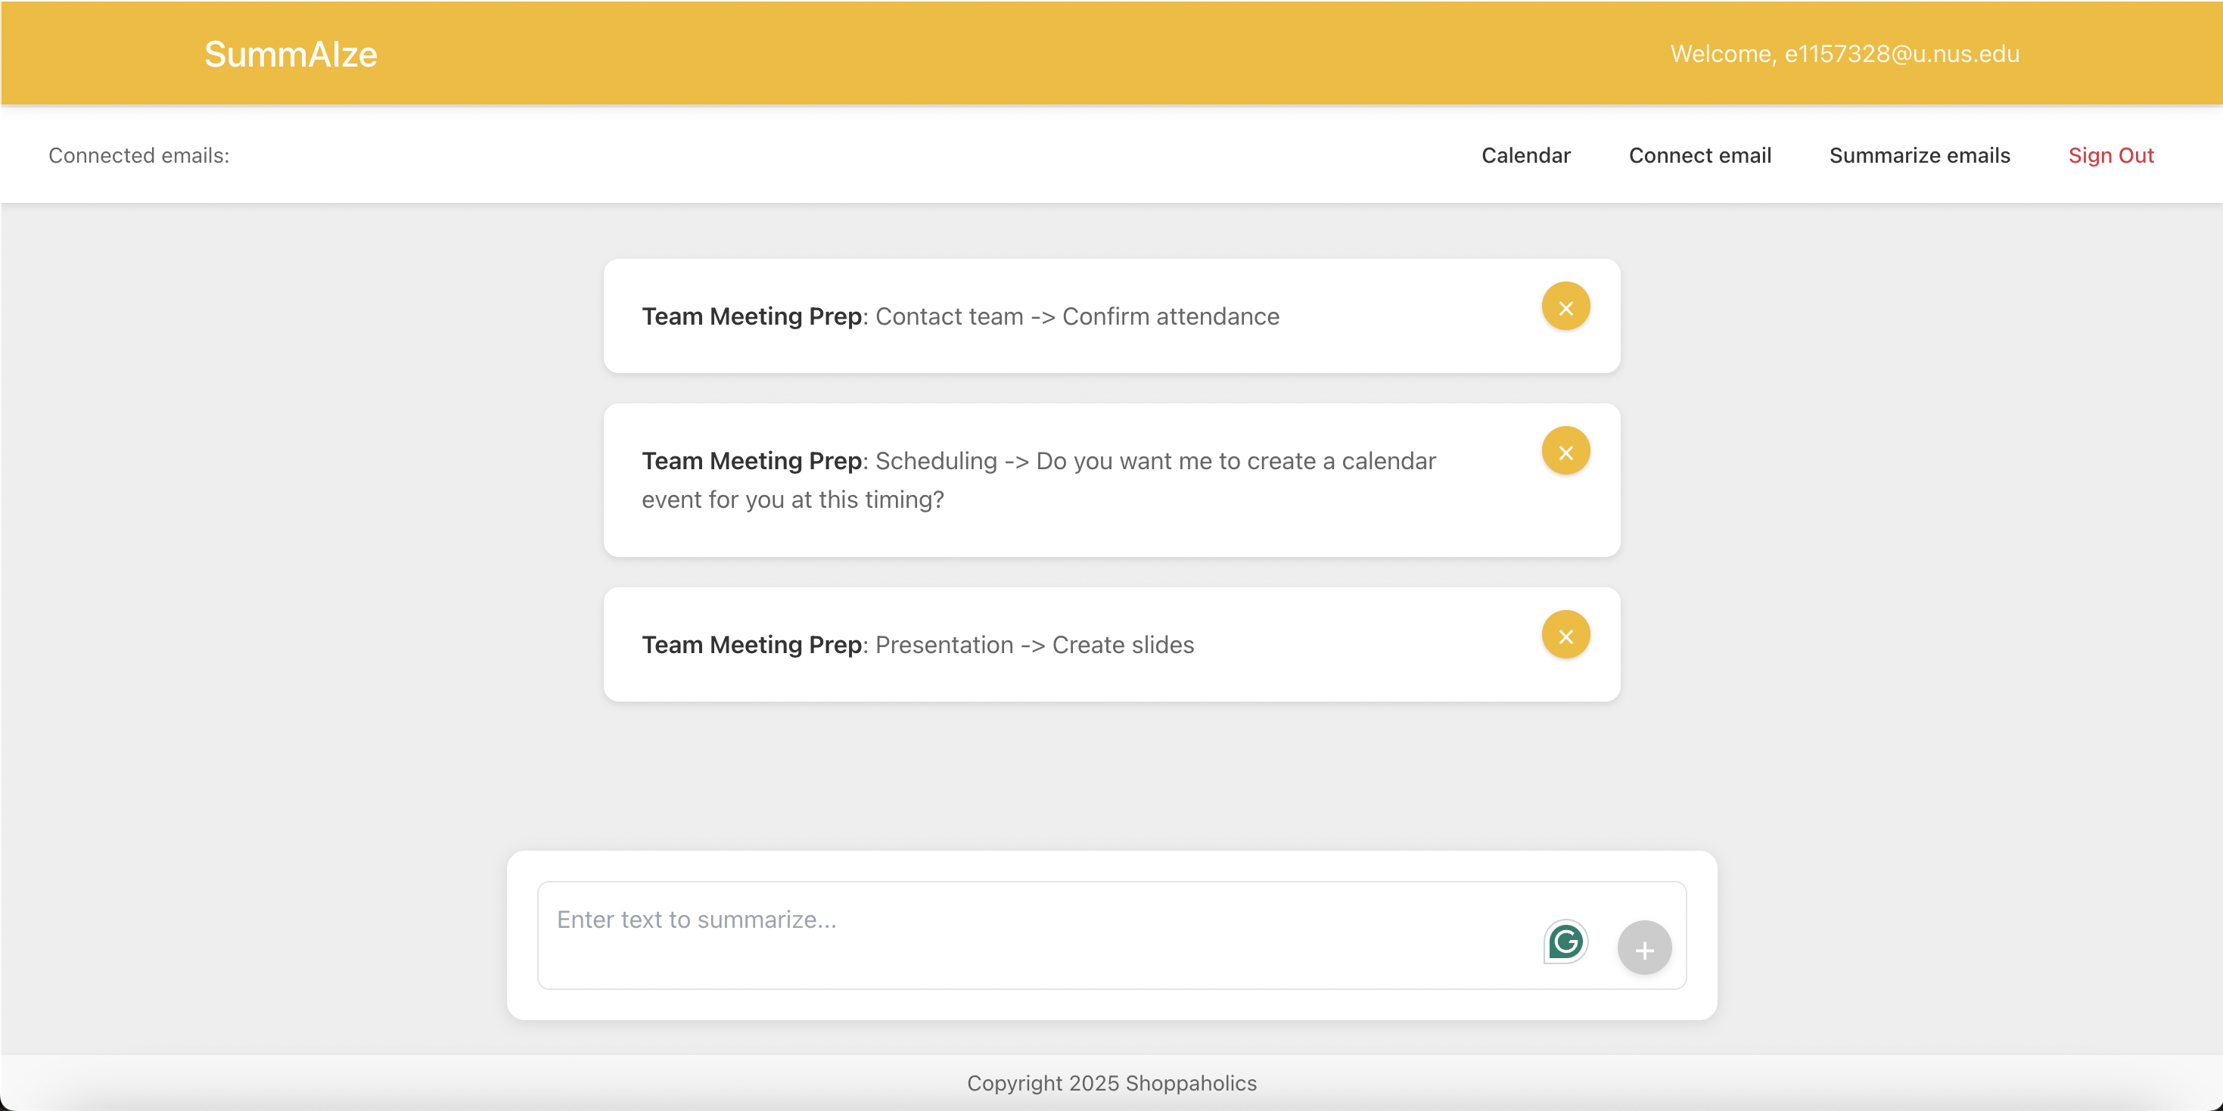Screen dimensions: 2223x1111
Task: Select the Scheduling suggestion card text
Action: click(1155, 462)
